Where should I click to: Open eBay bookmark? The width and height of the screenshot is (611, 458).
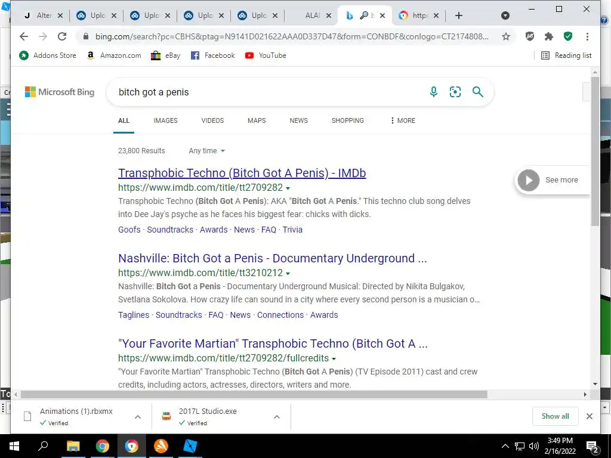(x=166, y=55)
